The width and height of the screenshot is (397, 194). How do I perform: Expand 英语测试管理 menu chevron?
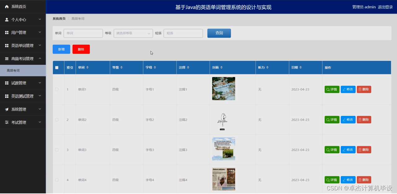pyautogui.click(x=40, y=96)
